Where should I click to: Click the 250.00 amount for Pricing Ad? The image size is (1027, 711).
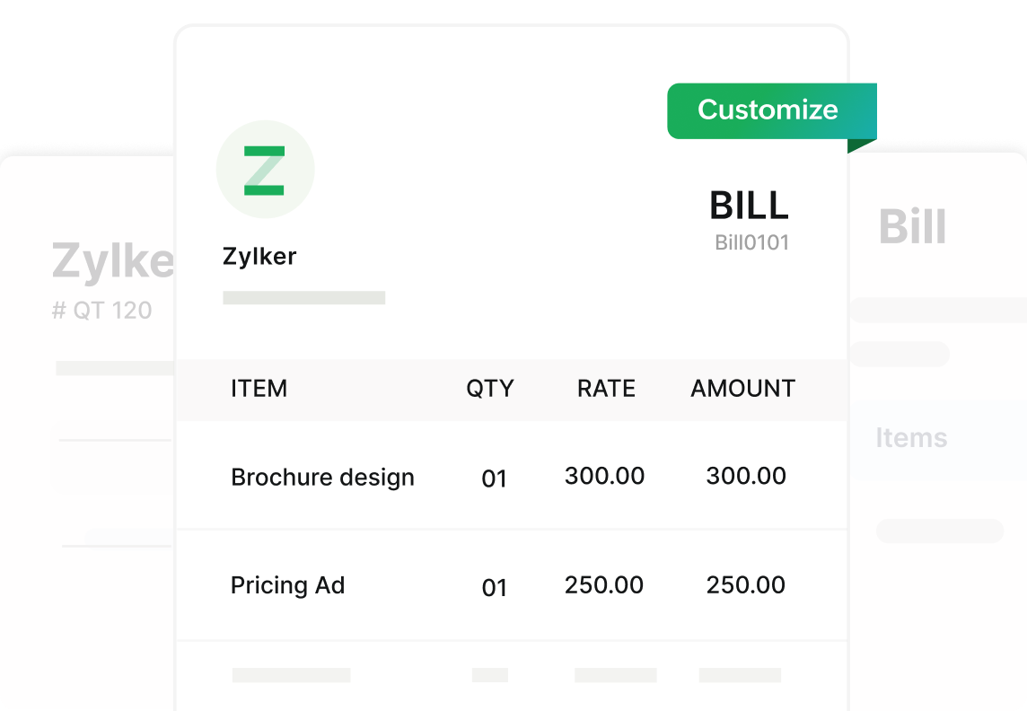745,584
